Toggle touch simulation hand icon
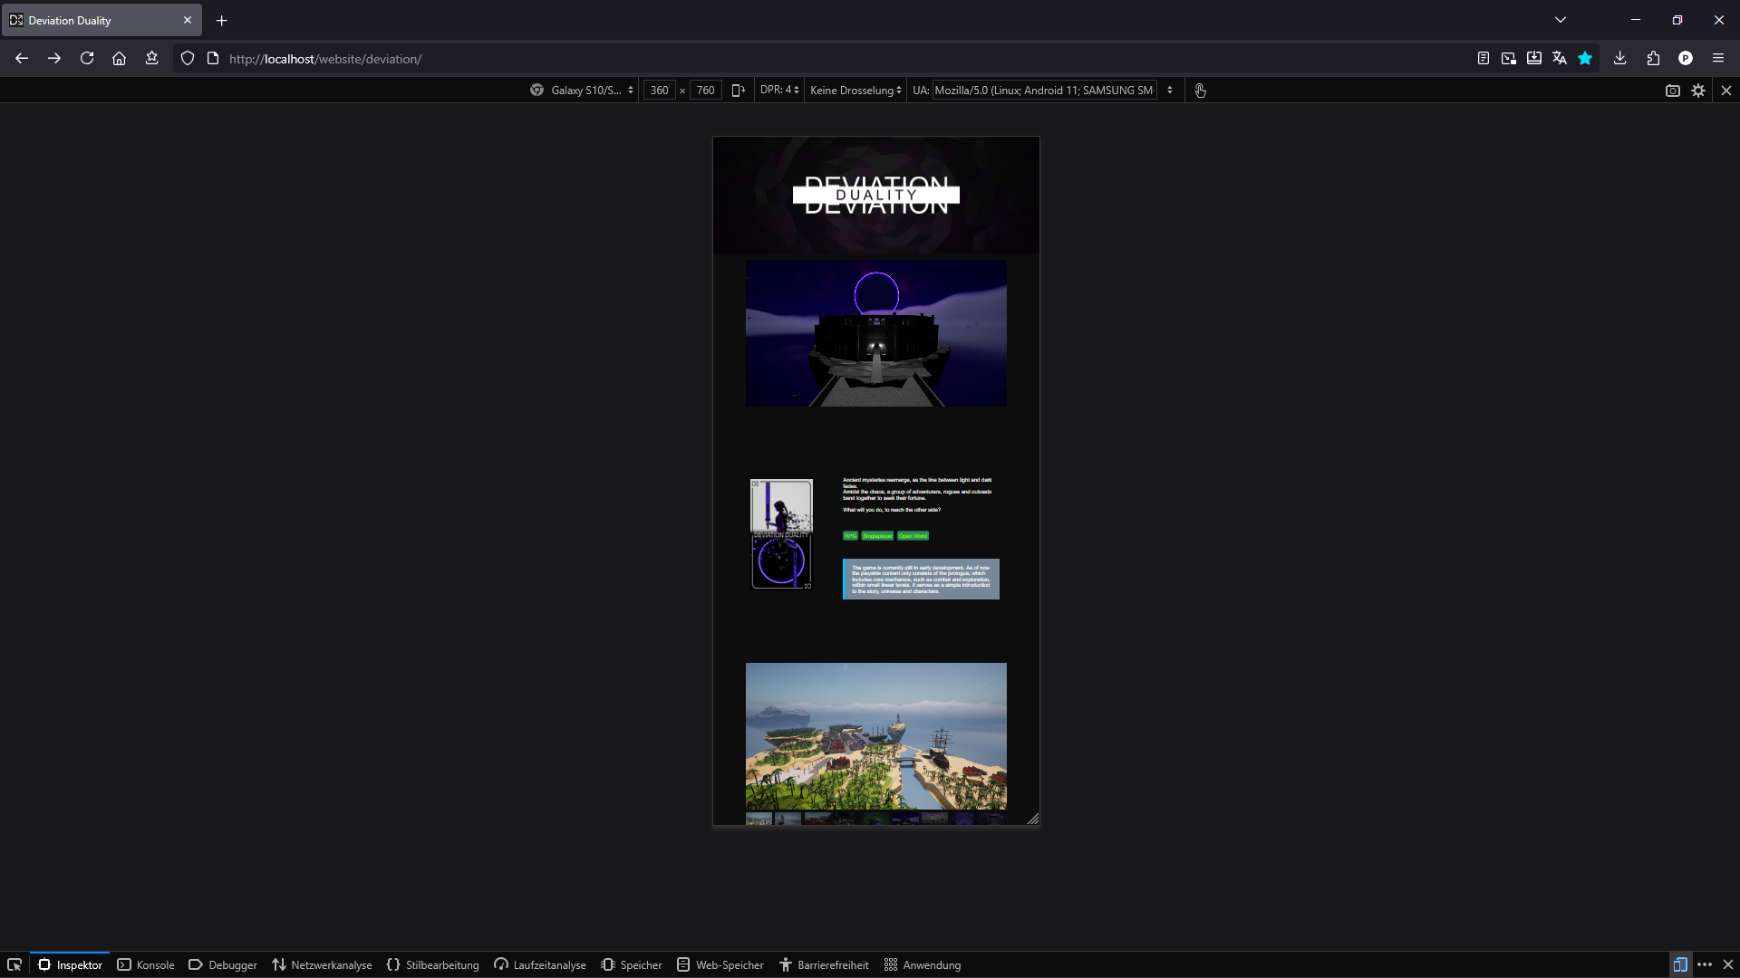Image resolution: width=1740 pixels, height=978 pixels. pos(1200,91)
